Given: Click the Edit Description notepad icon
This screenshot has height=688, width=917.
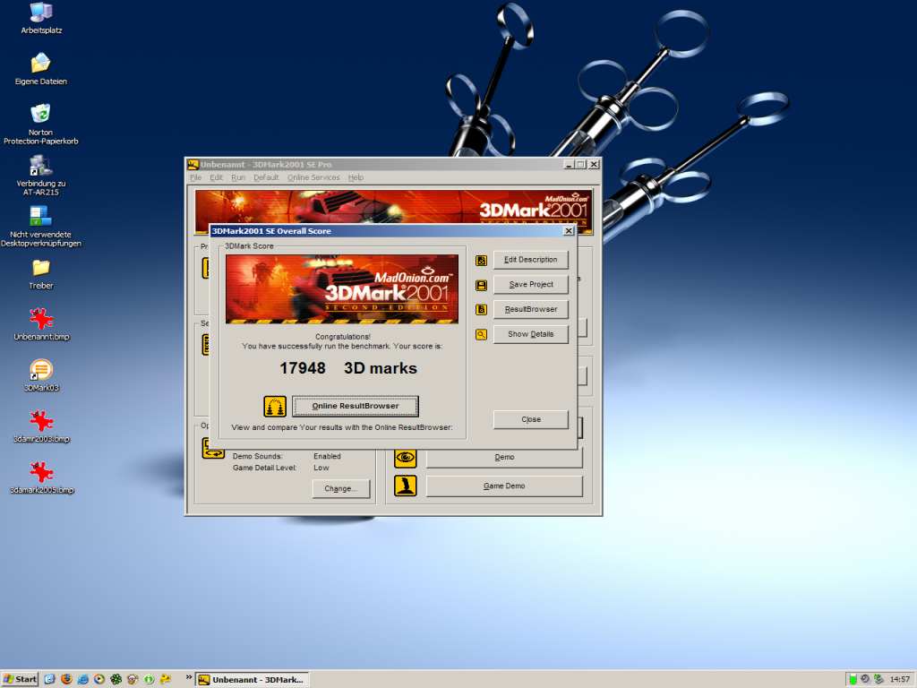Looking at the screenshot, I should pos(481,261).
